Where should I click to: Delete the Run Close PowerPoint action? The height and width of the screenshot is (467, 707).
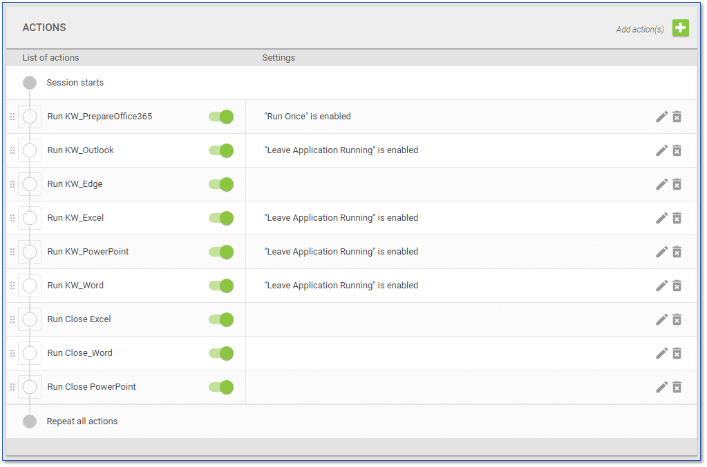pyautogui.click(x=677, y=387)
